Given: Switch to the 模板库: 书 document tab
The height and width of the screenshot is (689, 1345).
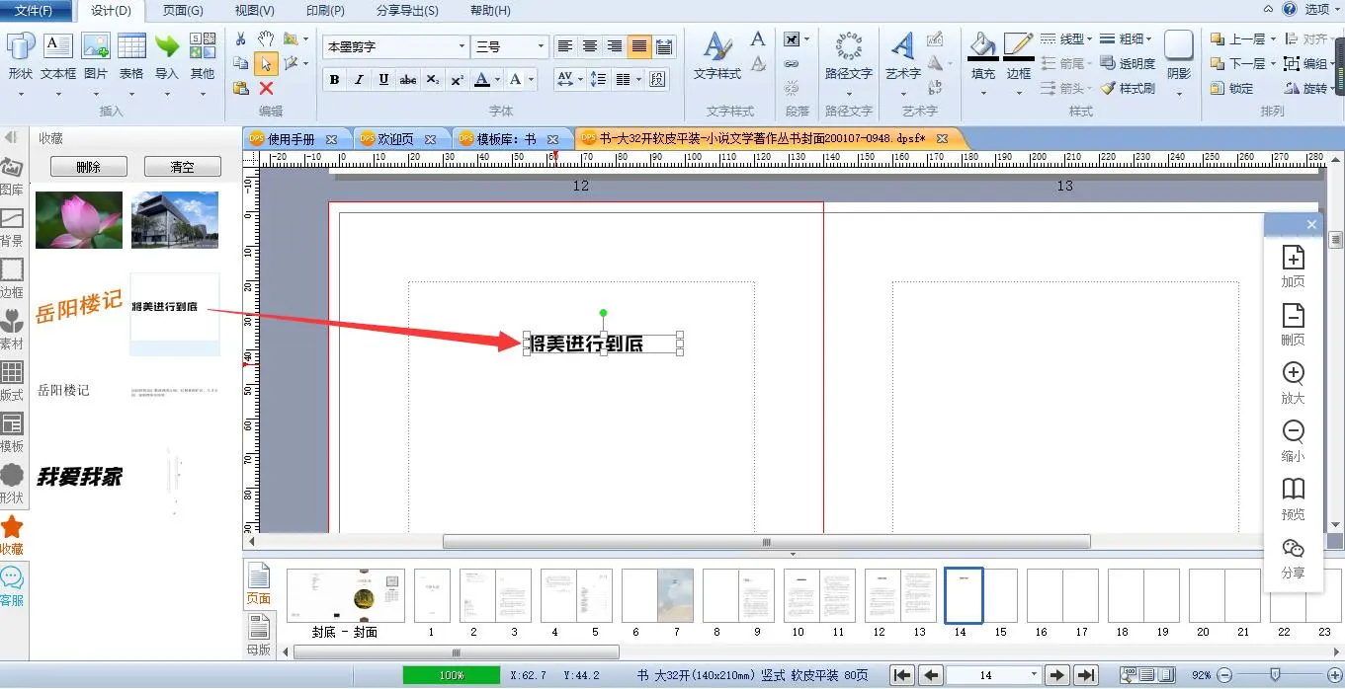Looking at the screenshot, I should (x=506, y=139).
